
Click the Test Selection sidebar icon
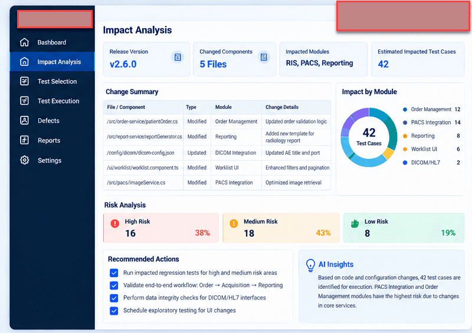coord(24,81)
